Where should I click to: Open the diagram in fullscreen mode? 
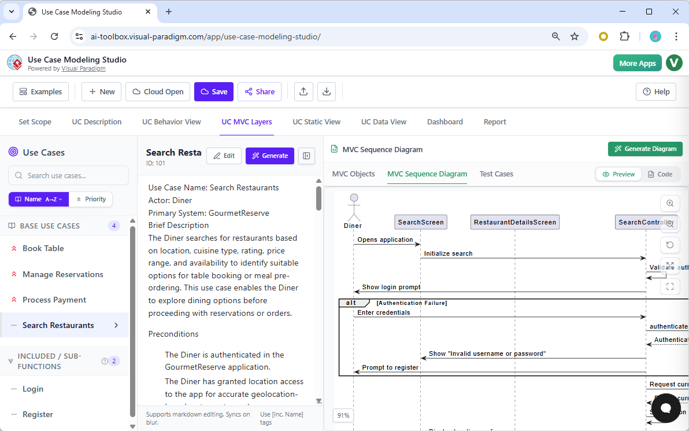point(670,286)
